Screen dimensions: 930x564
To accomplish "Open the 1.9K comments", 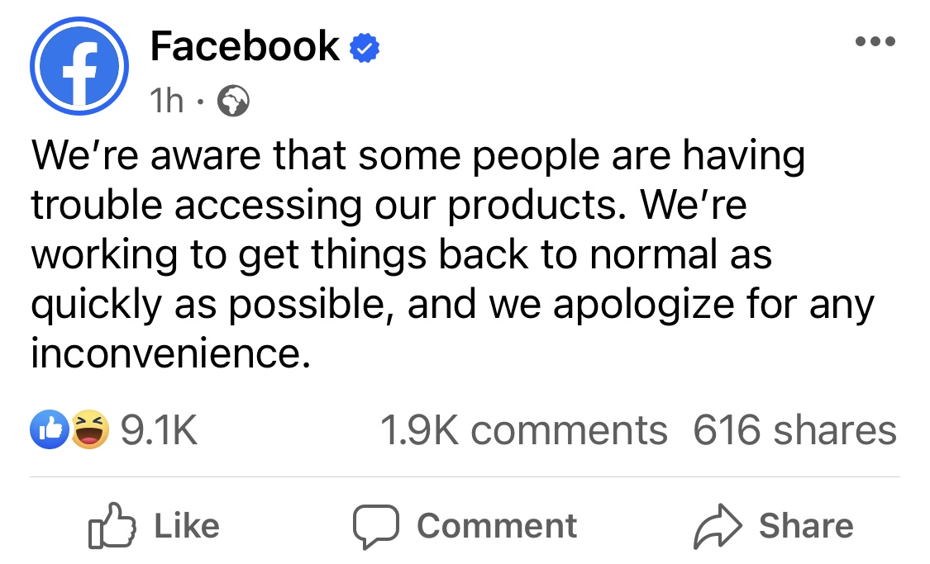I will coord(523,430).
